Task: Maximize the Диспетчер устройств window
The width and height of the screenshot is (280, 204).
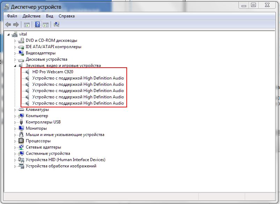Action: click(253, 5)
